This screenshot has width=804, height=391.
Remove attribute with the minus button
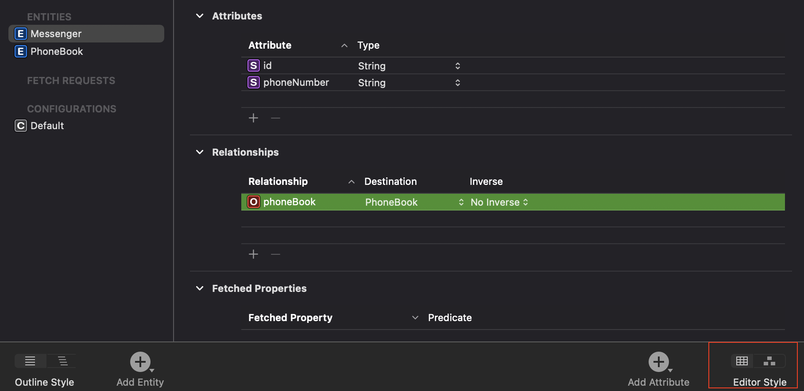pyautogui.click(x=275, y=118)
